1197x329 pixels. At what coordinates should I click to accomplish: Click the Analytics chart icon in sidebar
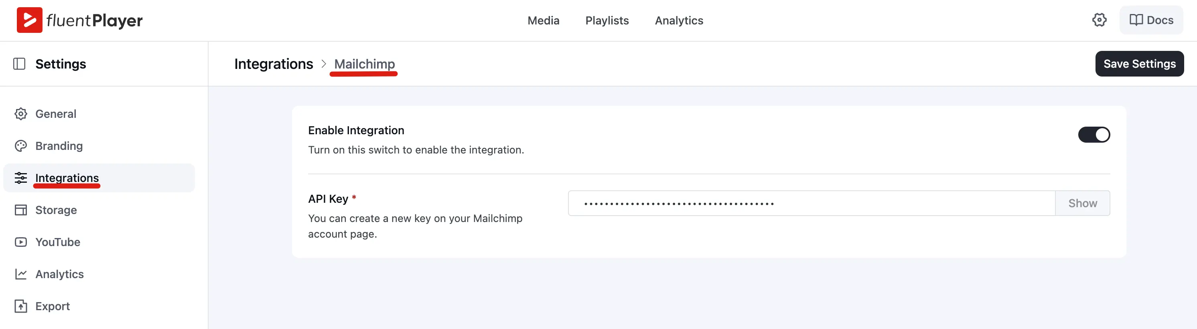pyautogui.click(x=21, y=274)
